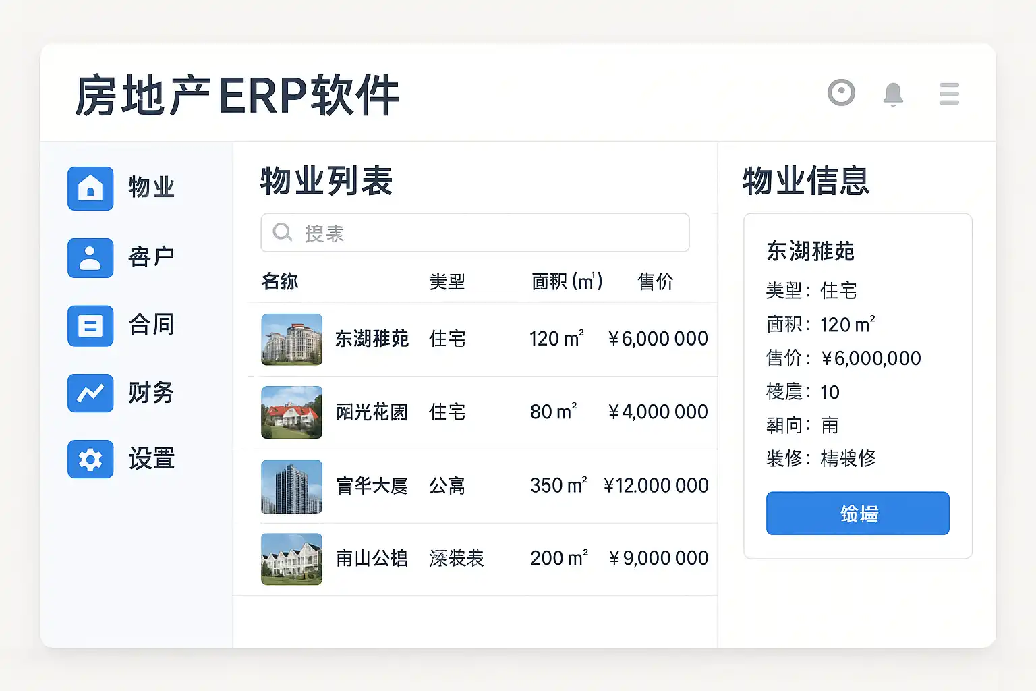Screen dimensions: 1036x691
Task: Focus the property list search field
Action: point(475,233)
